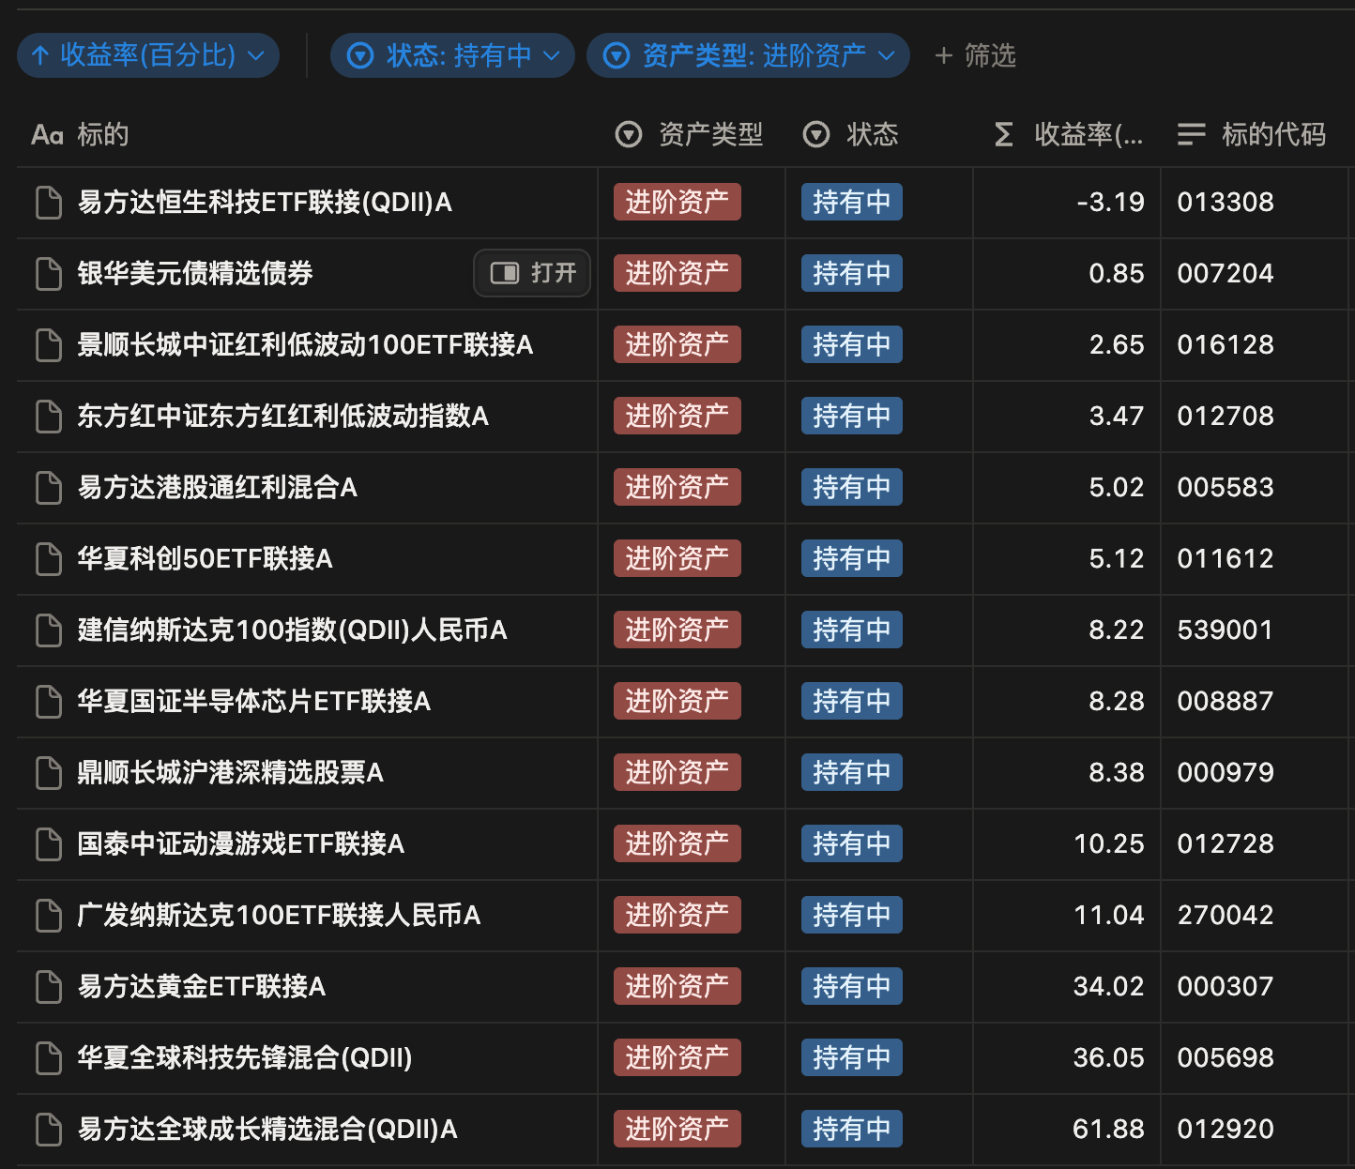
Task: Open the 收益率(百分比) sort dropdown
Action: tap(255, 55)
